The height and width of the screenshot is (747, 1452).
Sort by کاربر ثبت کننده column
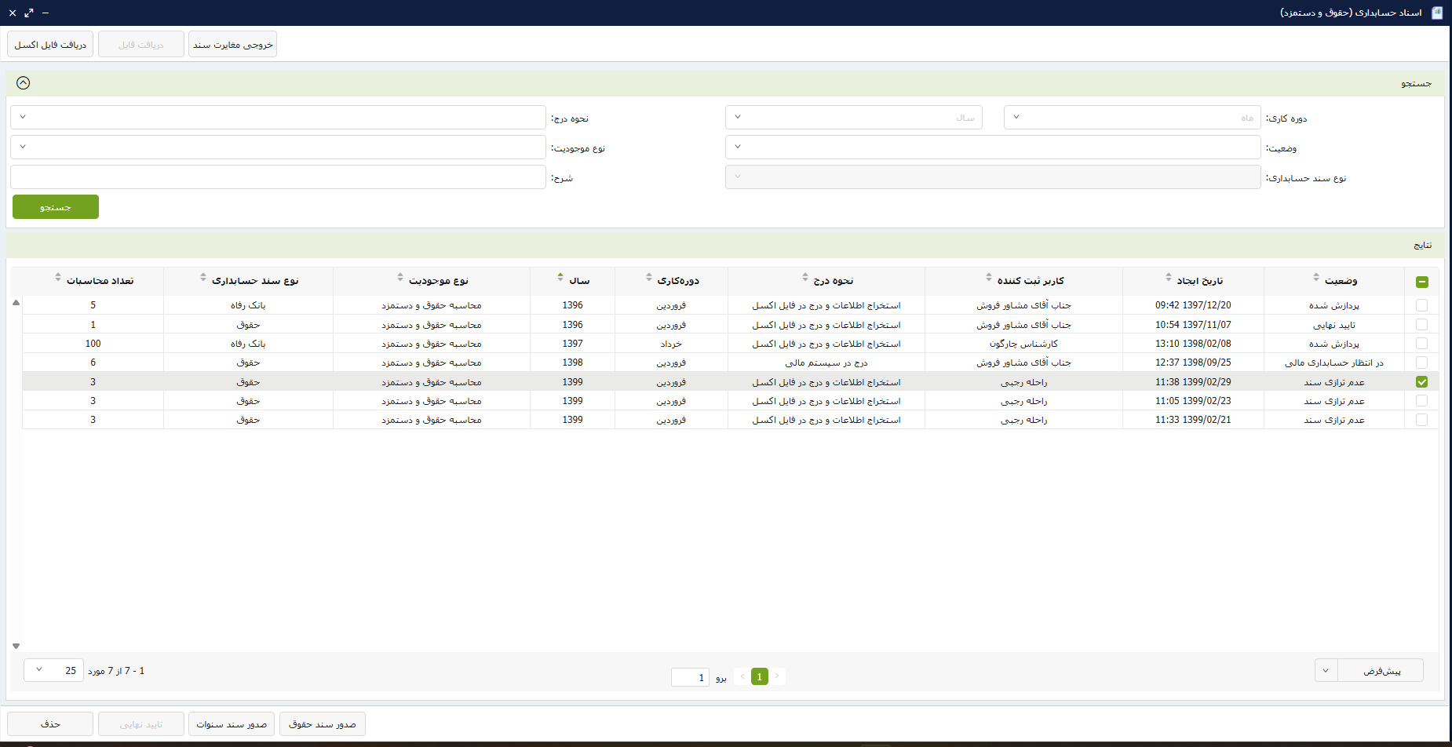(x=1030, y=281)
